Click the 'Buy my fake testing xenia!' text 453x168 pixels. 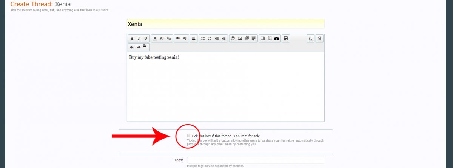coord(154,57)
